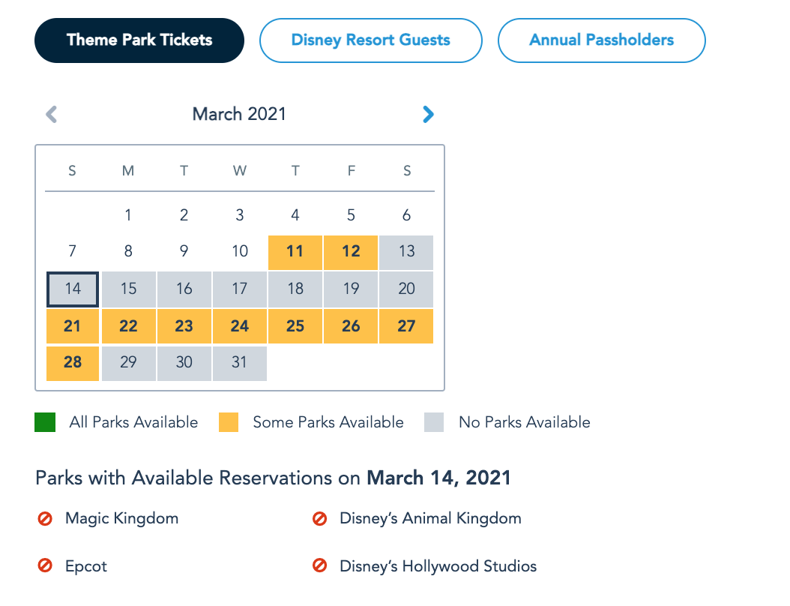The image size is (790, 606).
Task: Click the gray No Parks Available swatch
Action: (434, 422)
